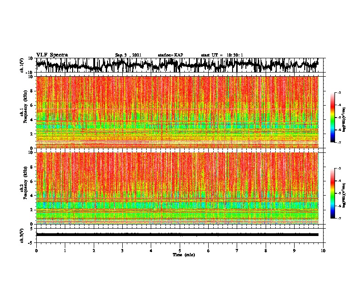The width and height of the screenshot is (364, 281).
Task: Click the "start UT = 10:30: 1" header text
Action: [x=222, y=55]
